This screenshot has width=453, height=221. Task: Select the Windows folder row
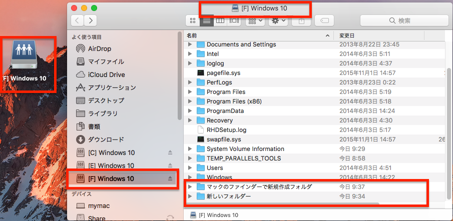(x=315, y=177)
